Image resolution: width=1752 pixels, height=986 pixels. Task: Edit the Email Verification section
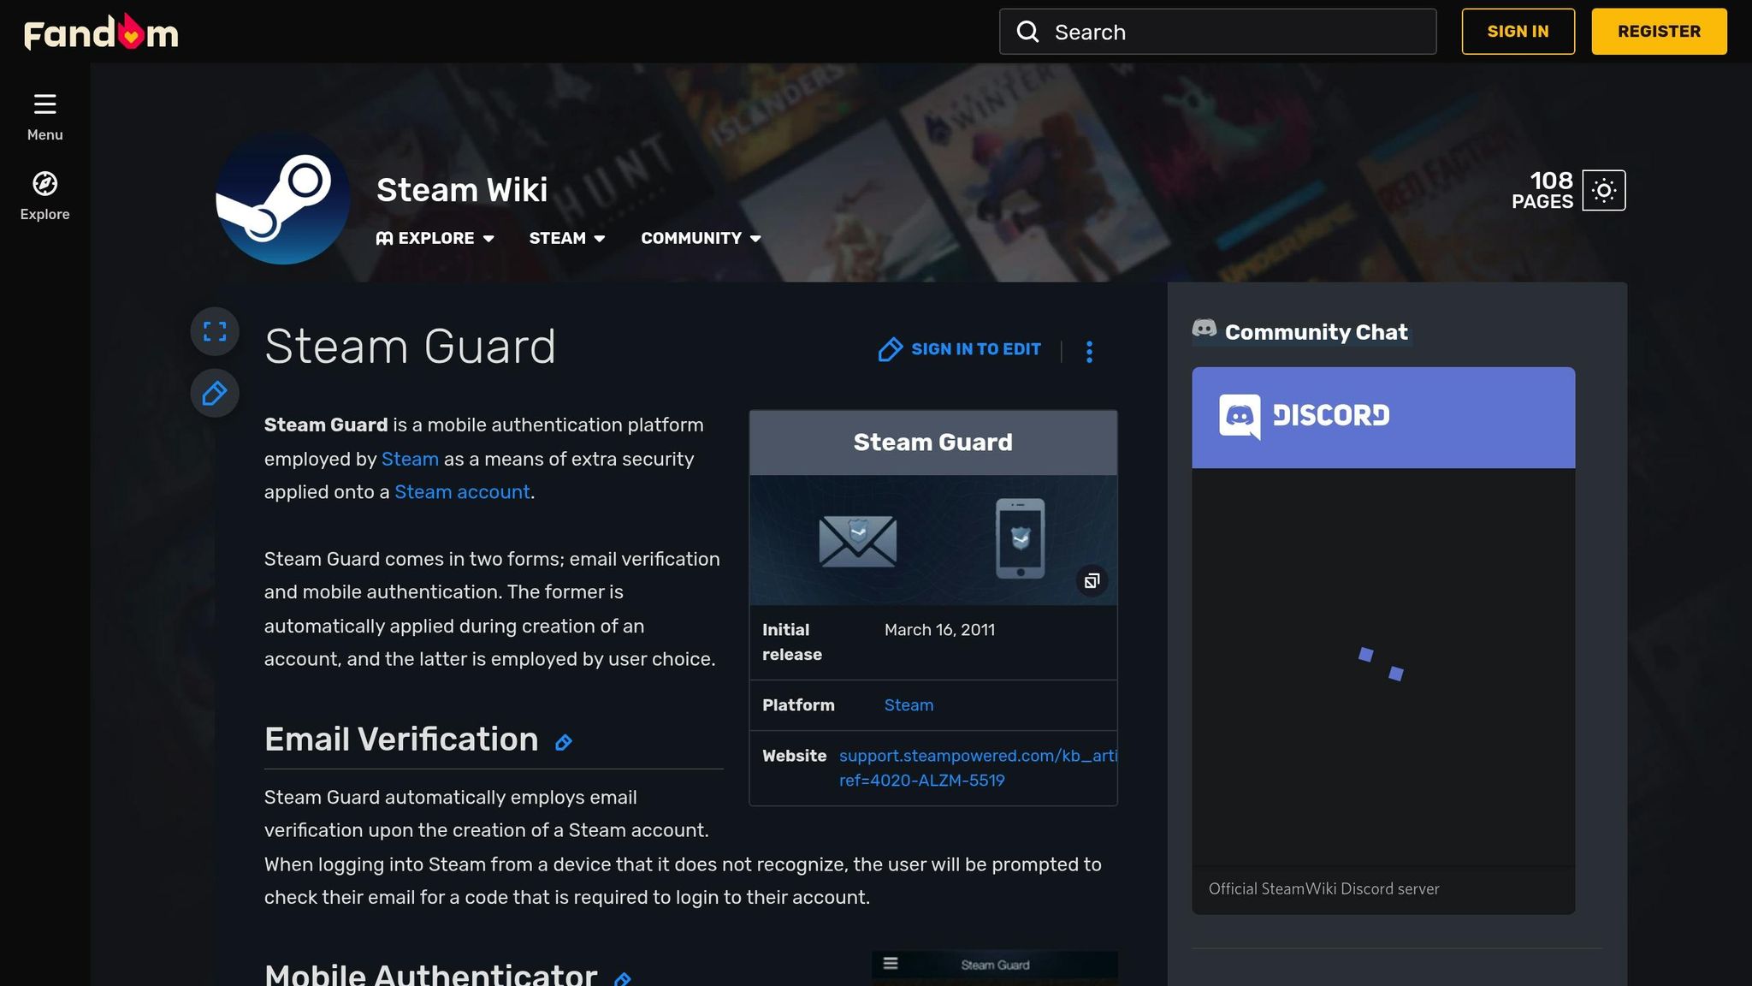[x=564, y=743]
